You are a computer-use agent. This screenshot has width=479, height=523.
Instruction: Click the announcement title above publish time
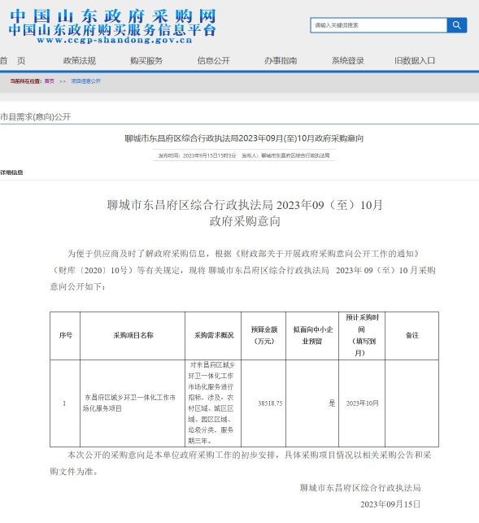244,138
